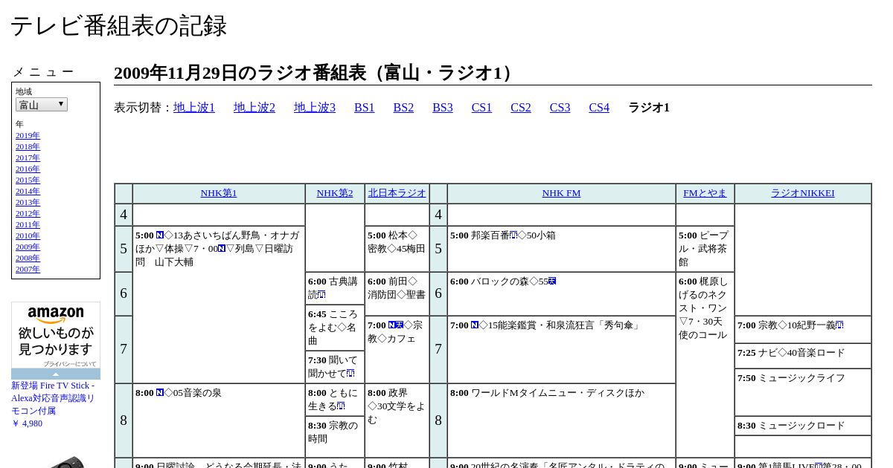Click the rerun icon after ともに生きる
893x468 pixels.
tap(341, 406)
